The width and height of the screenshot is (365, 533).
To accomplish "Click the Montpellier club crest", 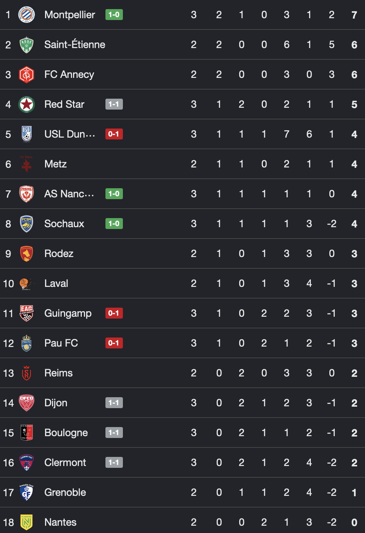I will [x=27, y=15].
